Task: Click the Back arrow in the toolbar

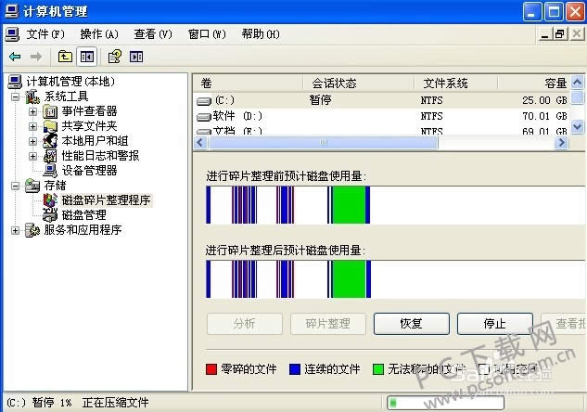Action: click(15, 57)
